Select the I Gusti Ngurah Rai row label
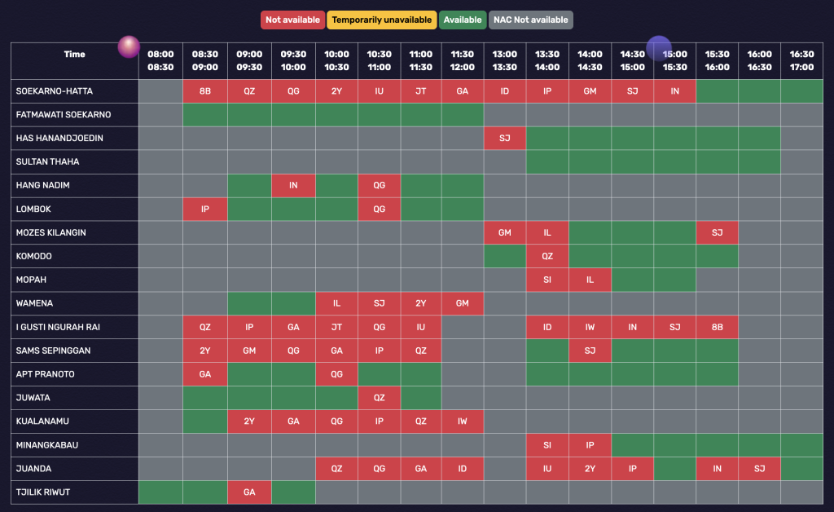 [58, 328]
